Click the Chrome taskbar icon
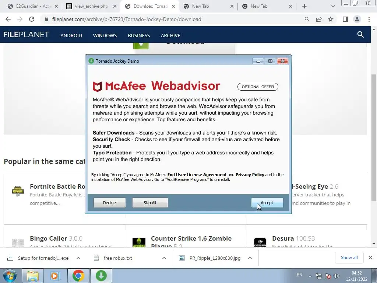 78,276
